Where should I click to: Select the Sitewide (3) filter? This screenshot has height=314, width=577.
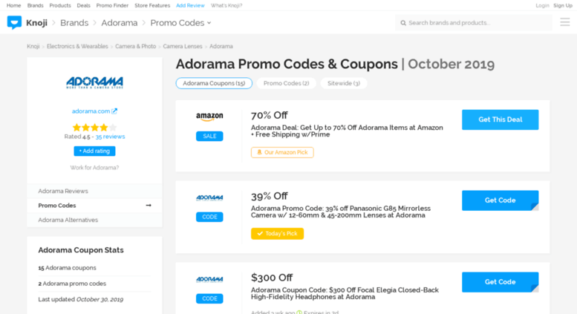(344, 83)
